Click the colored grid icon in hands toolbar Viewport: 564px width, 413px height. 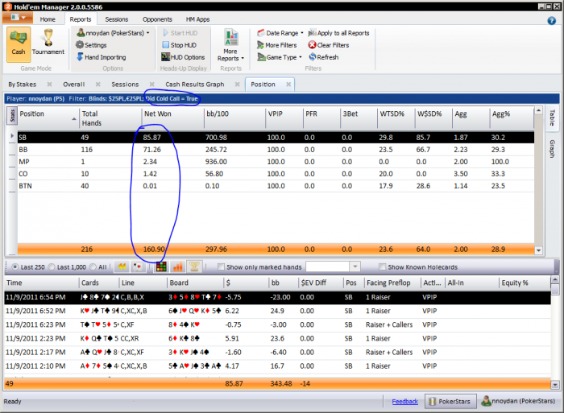click(160, 266)
